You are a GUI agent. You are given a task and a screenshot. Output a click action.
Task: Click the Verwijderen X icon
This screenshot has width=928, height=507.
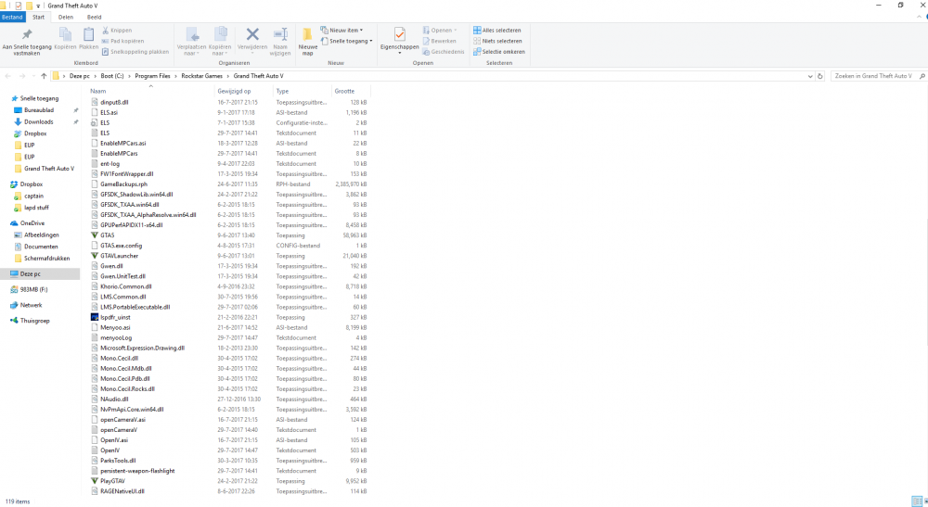(252, 35)
